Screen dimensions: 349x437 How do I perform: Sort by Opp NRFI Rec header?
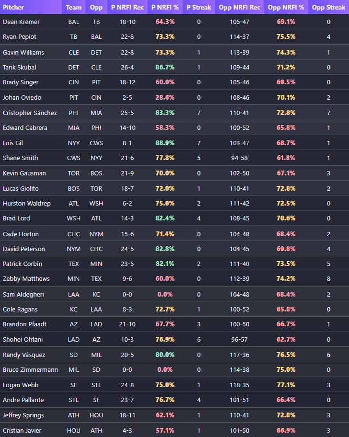click(x=239, y=7)
